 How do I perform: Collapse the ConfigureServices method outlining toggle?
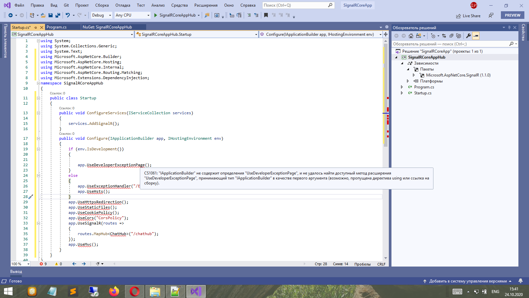[38, 113]
